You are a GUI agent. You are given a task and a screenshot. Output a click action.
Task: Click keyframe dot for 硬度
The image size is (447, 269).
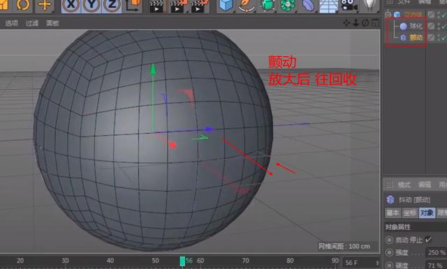[389, 265]
